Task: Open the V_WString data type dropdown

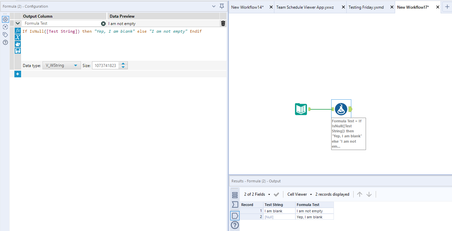Action: pyautogui.click(x=61, y=65)
